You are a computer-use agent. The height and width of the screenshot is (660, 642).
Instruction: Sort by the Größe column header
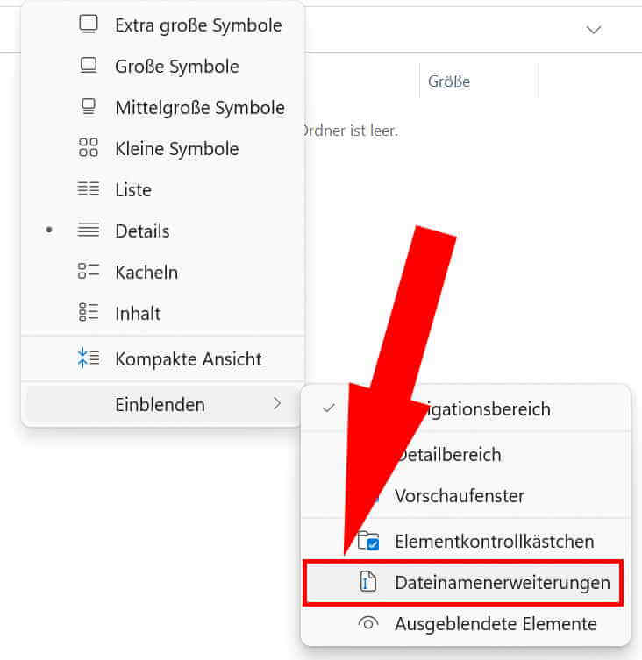click(x=449, y=82)
